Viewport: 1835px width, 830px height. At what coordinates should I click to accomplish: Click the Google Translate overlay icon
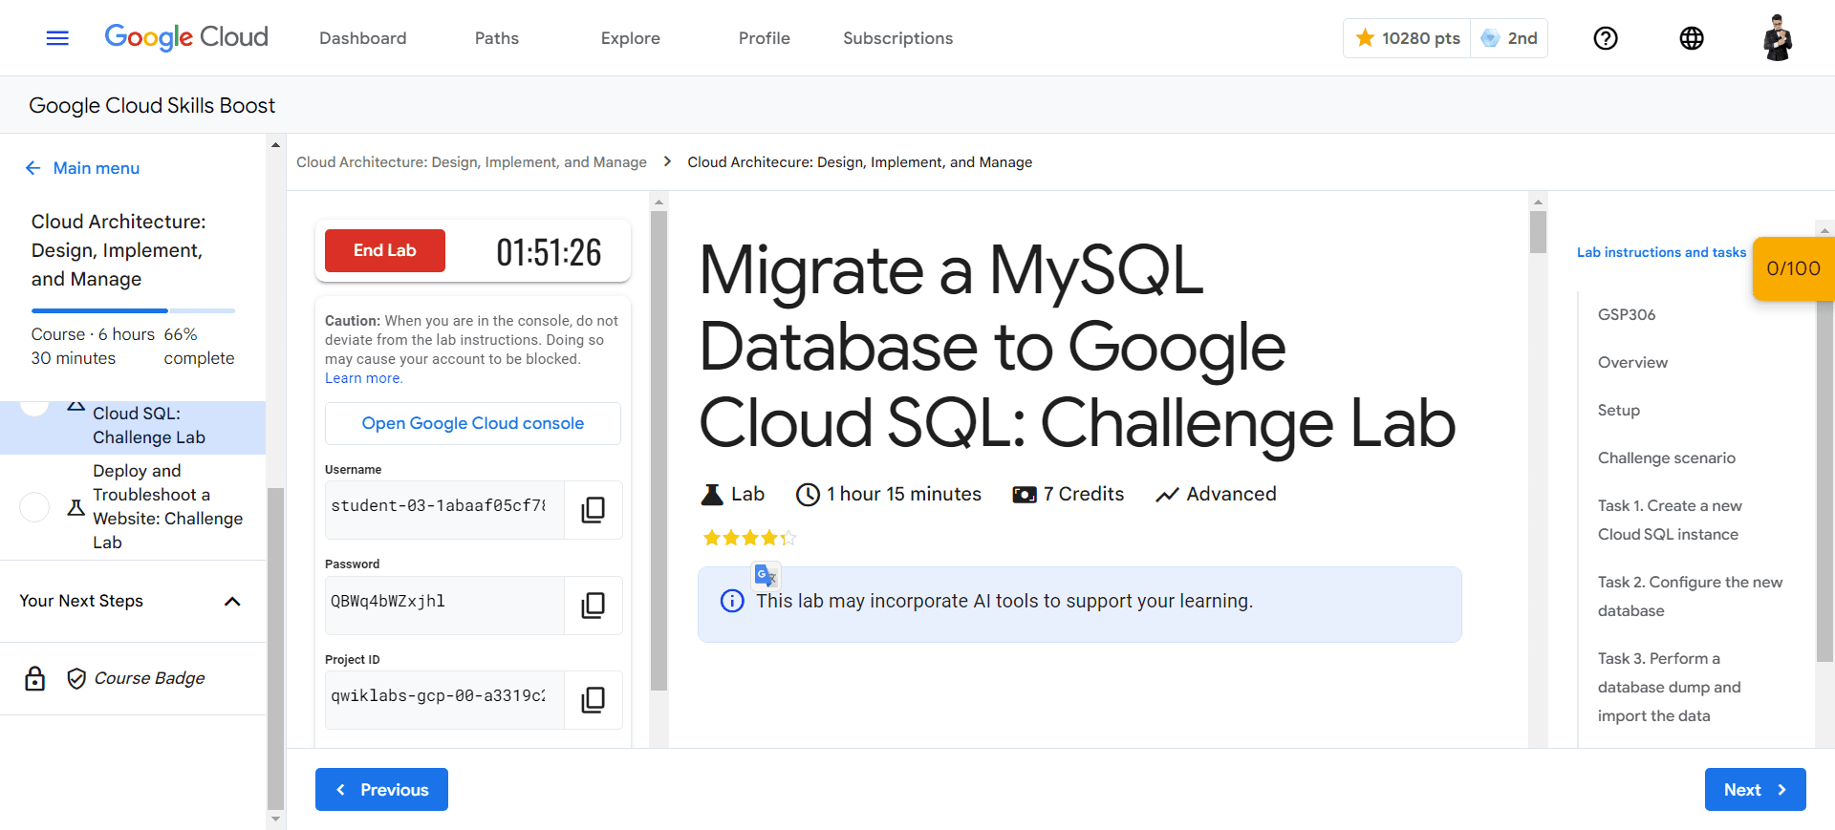tap(766, 575)
